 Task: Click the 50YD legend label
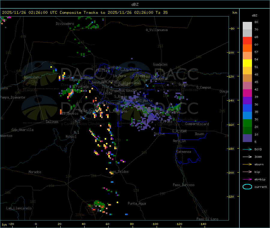pos(258,149)
